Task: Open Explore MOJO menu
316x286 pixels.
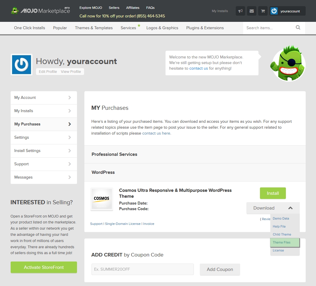Action: pos(91,8)
